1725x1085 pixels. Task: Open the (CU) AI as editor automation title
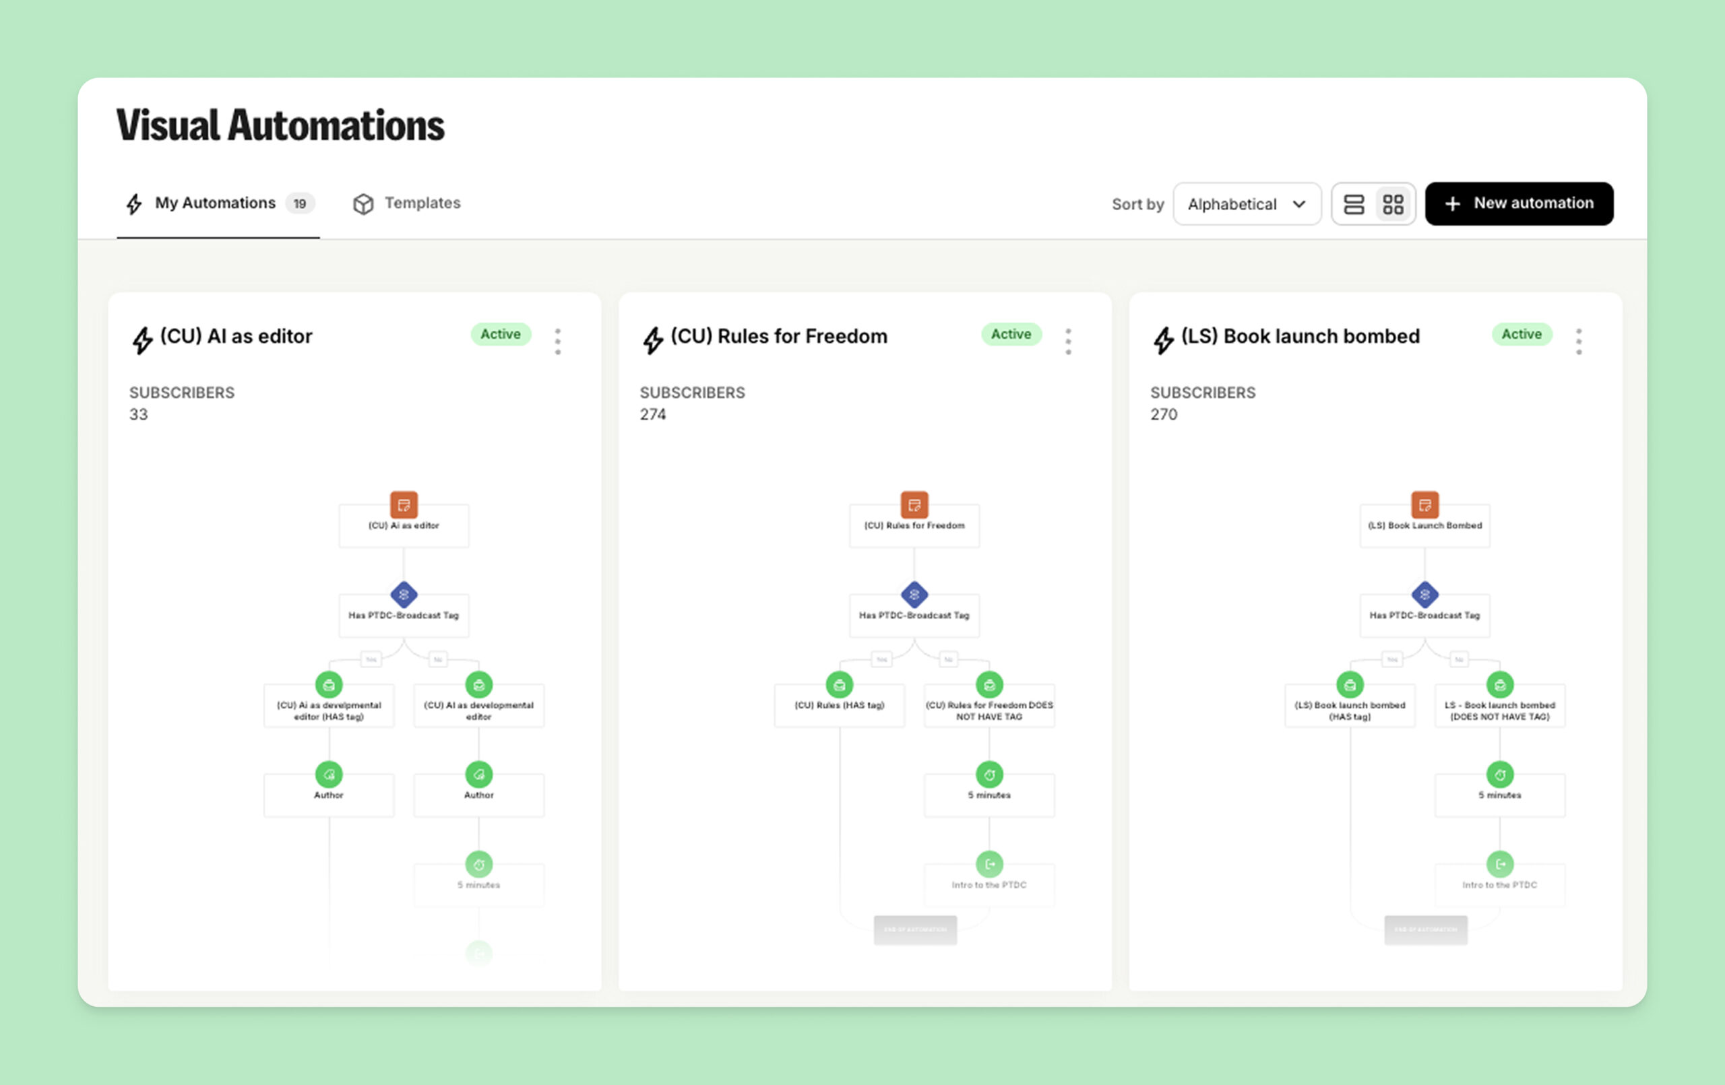[236, 337]
